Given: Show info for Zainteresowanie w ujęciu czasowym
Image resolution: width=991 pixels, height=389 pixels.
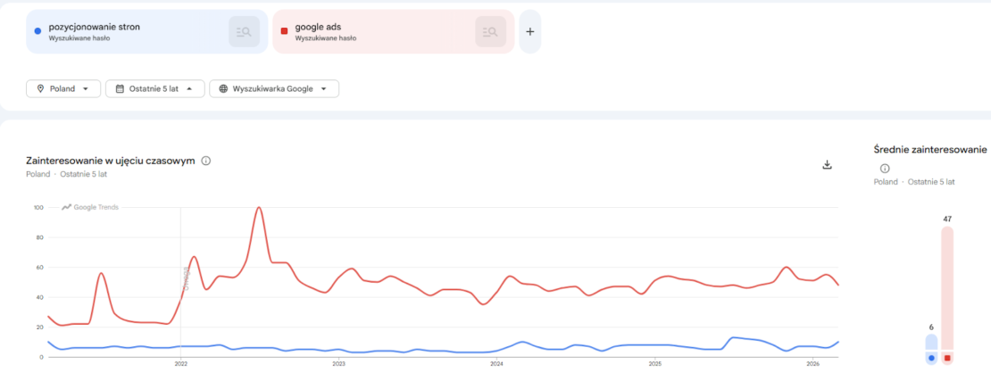Looking at the screenshot, I should [x=205, y=161].
